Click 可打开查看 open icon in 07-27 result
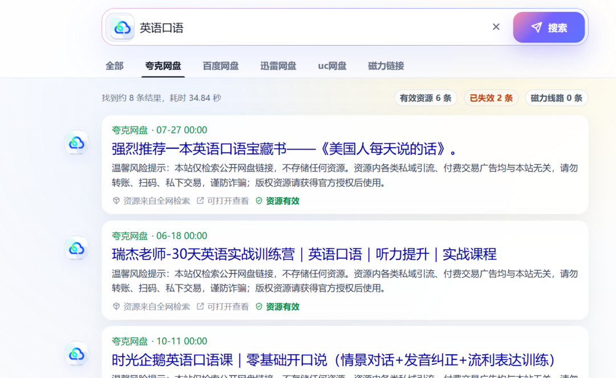 (200, 201)
